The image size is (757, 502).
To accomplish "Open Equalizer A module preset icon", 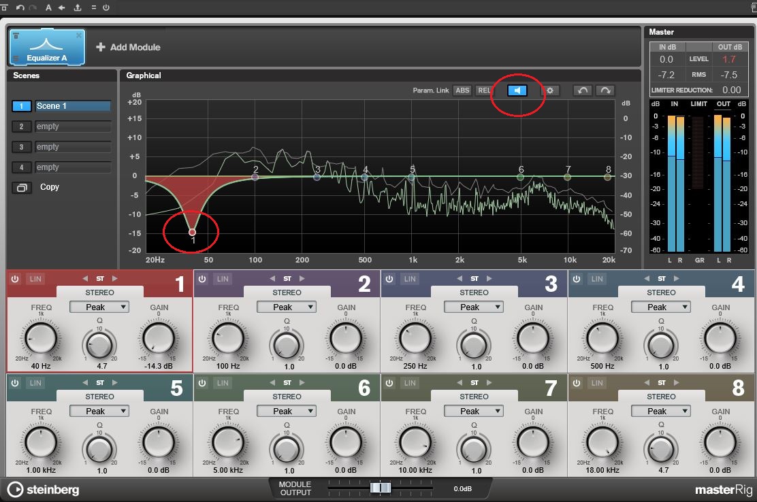I will [x=16, y=35].
